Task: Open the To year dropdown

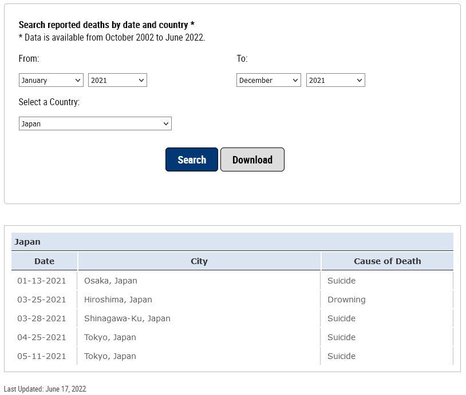Action: [335, 80]
